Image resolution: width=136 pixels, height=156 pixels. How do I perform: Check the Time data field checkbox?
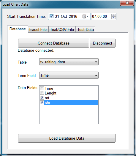point(42,88)
